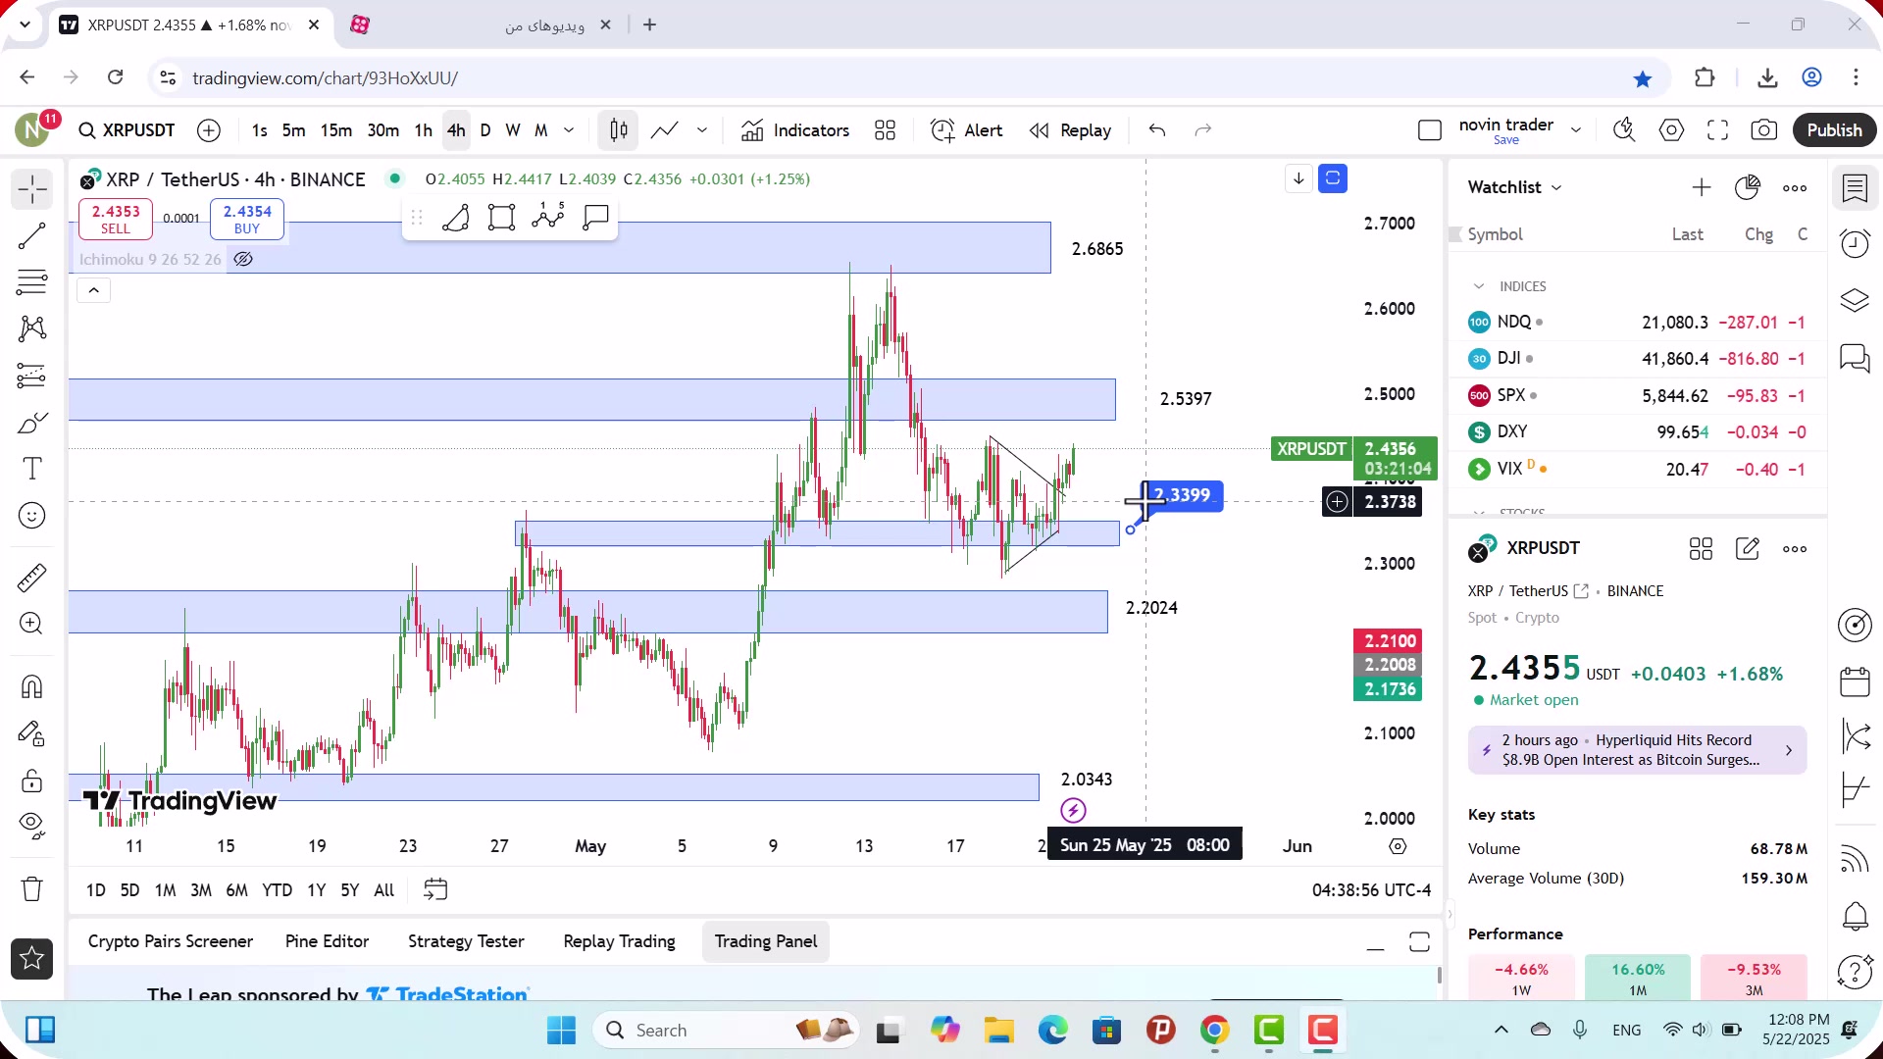Viewport: 1883px width, 1059px height.
Task: Undo the last chart action
Action: [1157, 130]
